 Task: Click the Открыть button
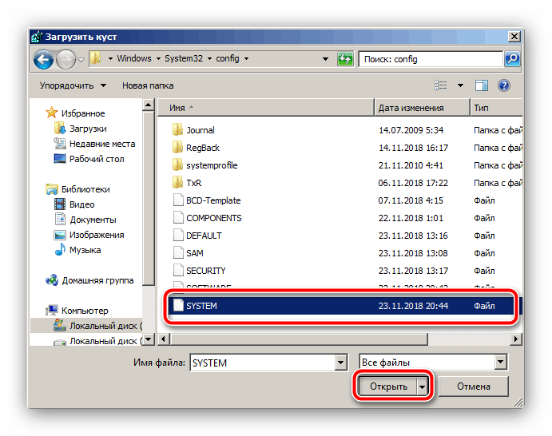click(388, 386)
